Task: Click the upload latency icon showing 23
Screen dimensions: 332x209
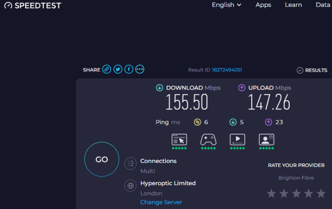Action: pos(268,122)
